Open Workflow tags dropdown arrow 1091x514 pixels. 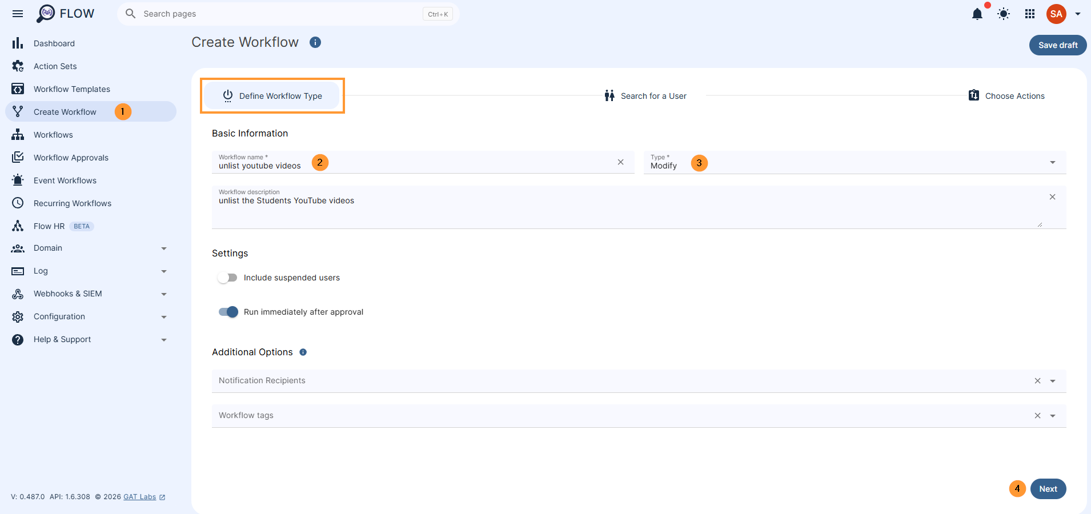[x=1053, y=416]
